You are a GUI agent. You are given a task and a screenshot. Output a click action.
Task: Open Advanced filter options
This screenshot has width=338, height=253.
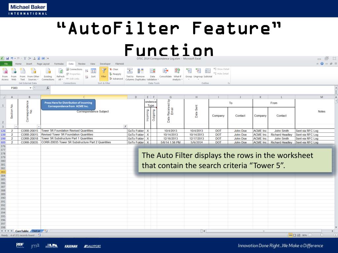point(116,79)
